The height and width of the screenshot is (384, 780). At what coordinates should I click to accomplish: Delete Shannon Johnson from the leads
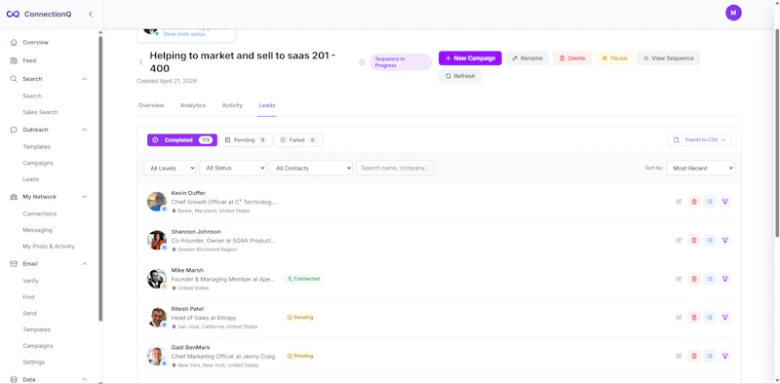(x=694, y=241)
